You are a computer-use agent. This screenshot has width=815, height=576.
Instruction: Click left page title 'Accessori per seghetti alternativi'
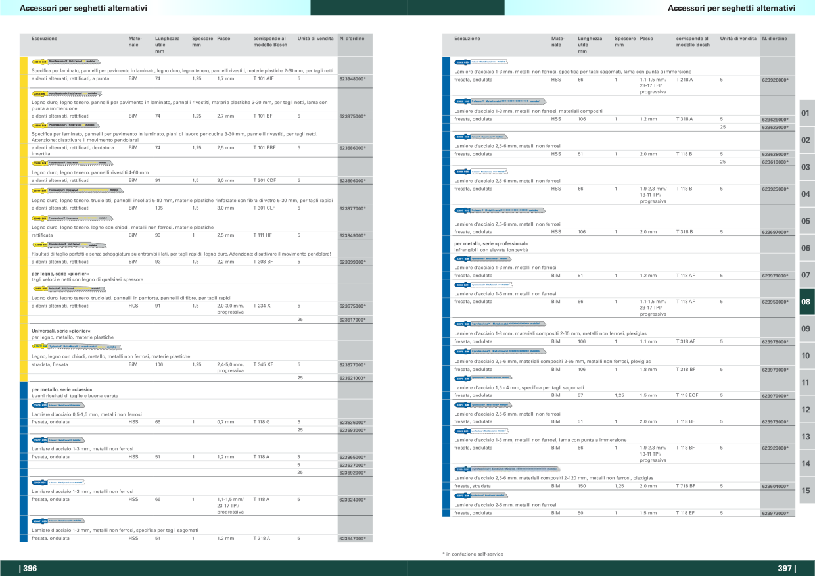pyautogui.click(x=83, y=8)
